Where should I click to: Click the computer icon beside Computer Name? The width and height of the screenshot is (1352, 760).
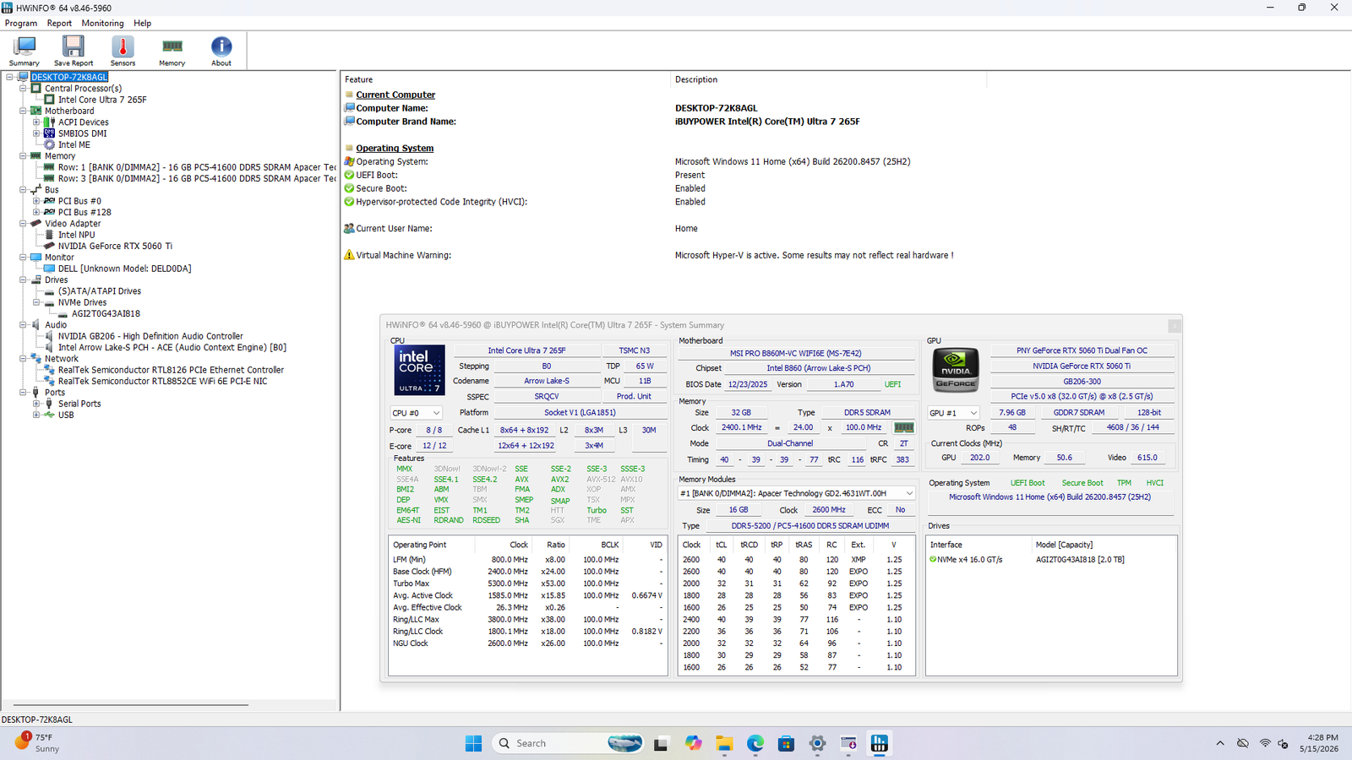point(349,108)
